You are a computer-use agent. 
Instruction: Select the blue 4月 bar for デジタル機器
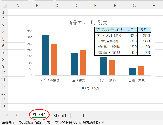pyautogui.click(x=45, y=55)
